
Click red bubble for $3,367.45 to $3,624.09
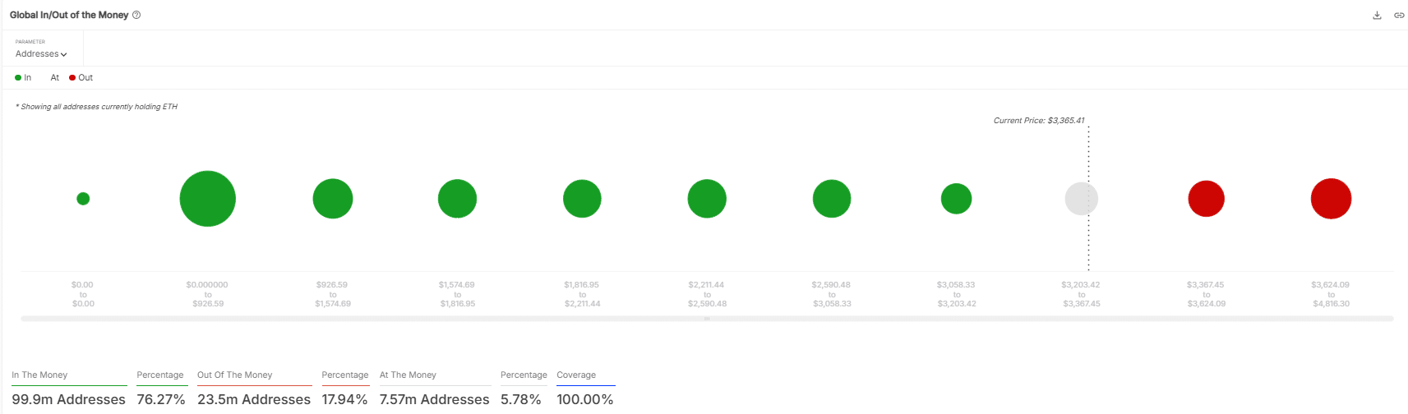pyautogui.click(x=1206, y=199)
